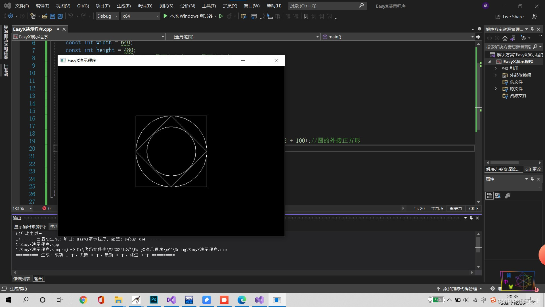Click the properties wrench icon in Properties panel
Viewport: 545px width, 307px height.
[x=508, y=196]
